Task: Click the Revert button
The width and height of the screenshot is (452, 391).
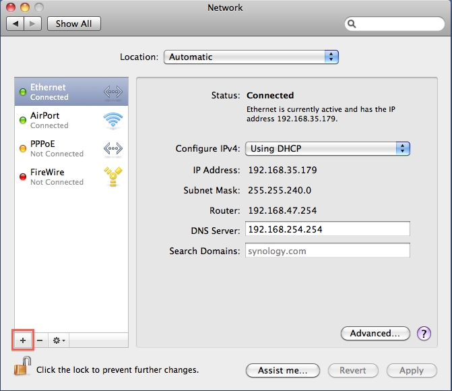Action: (353, 370)
